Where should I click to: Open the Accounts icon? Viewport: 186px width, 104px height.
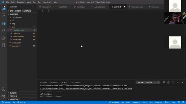click(x=3, y=89)
